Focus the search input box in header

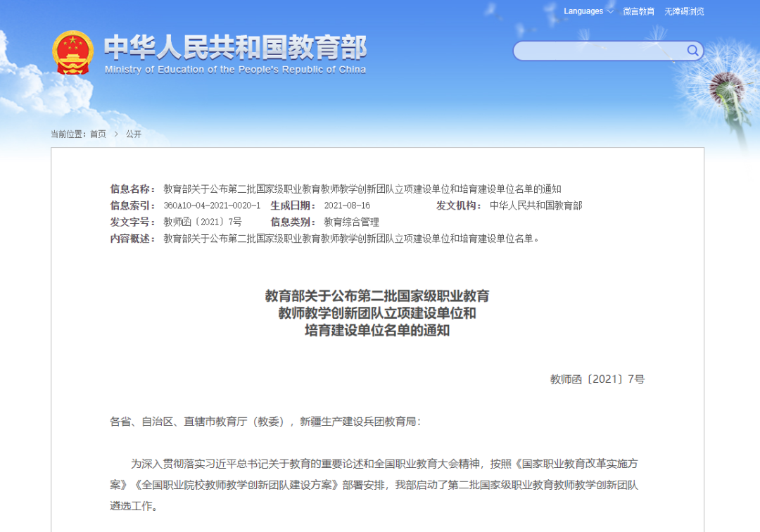click(598, 51)
